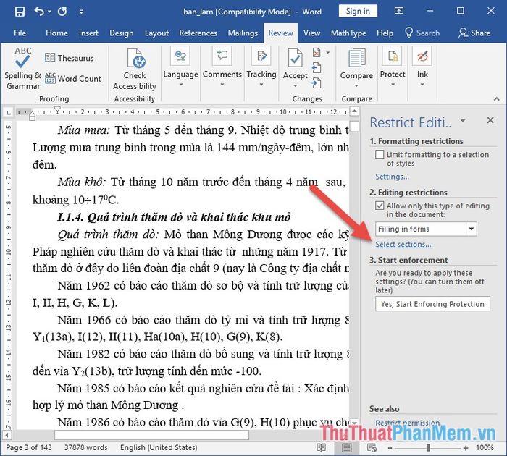Collapse the ribbon with the arrow
The image size is (507, 456).
coord(497,99)
